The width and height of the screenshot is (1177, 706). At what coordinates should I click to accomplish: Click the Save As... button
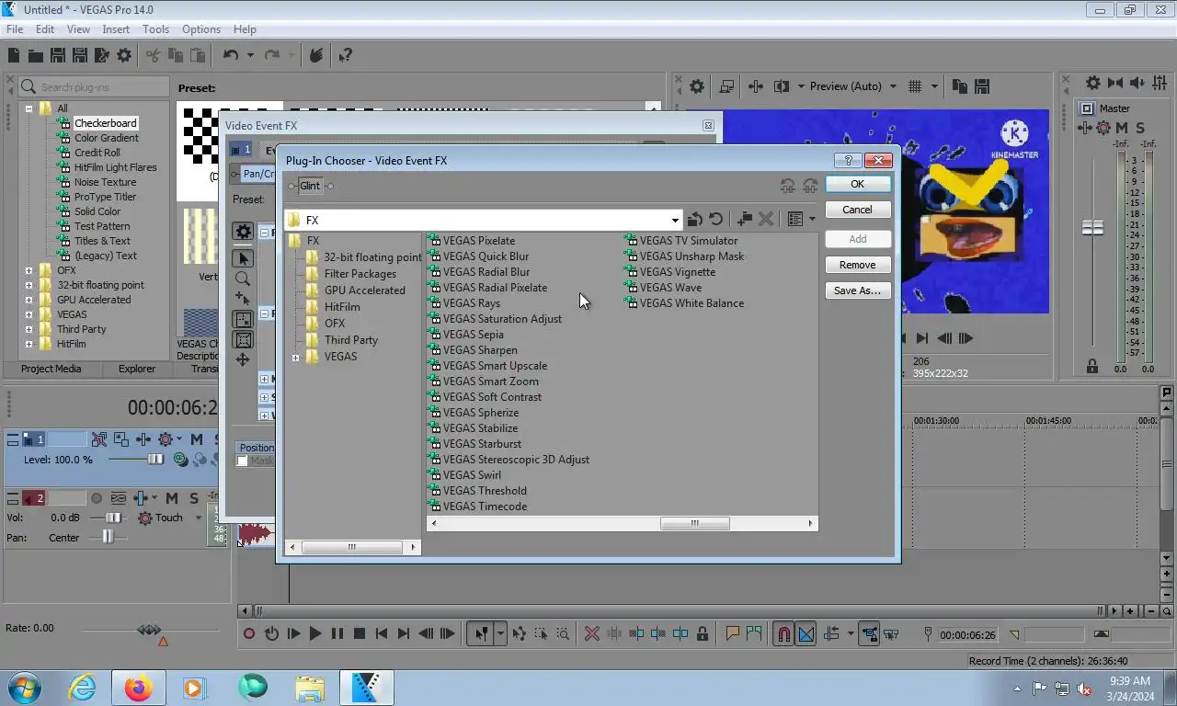857,290
